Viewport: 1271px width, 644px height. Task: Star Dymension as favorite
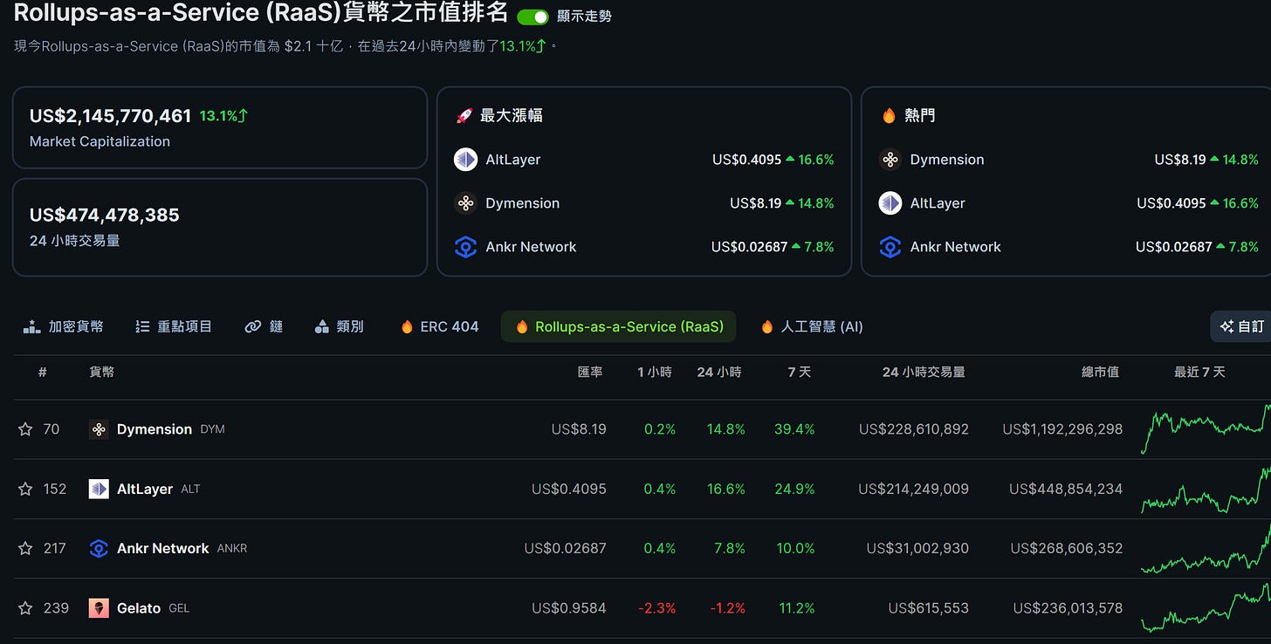(x=25, y=429)
